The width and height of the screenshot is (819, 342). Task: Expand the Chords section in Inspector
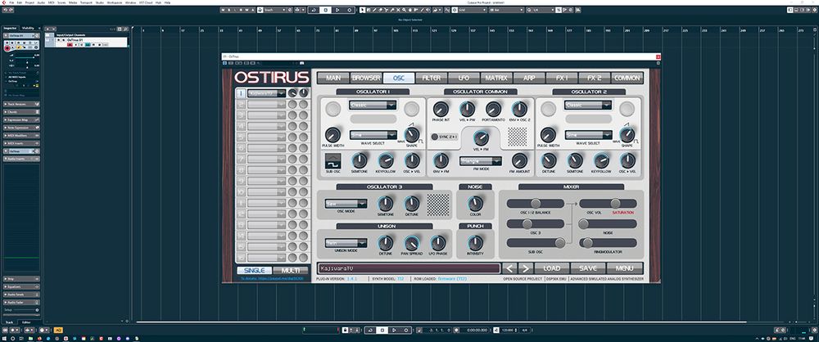pyautogui.click(x=21, y=112)
